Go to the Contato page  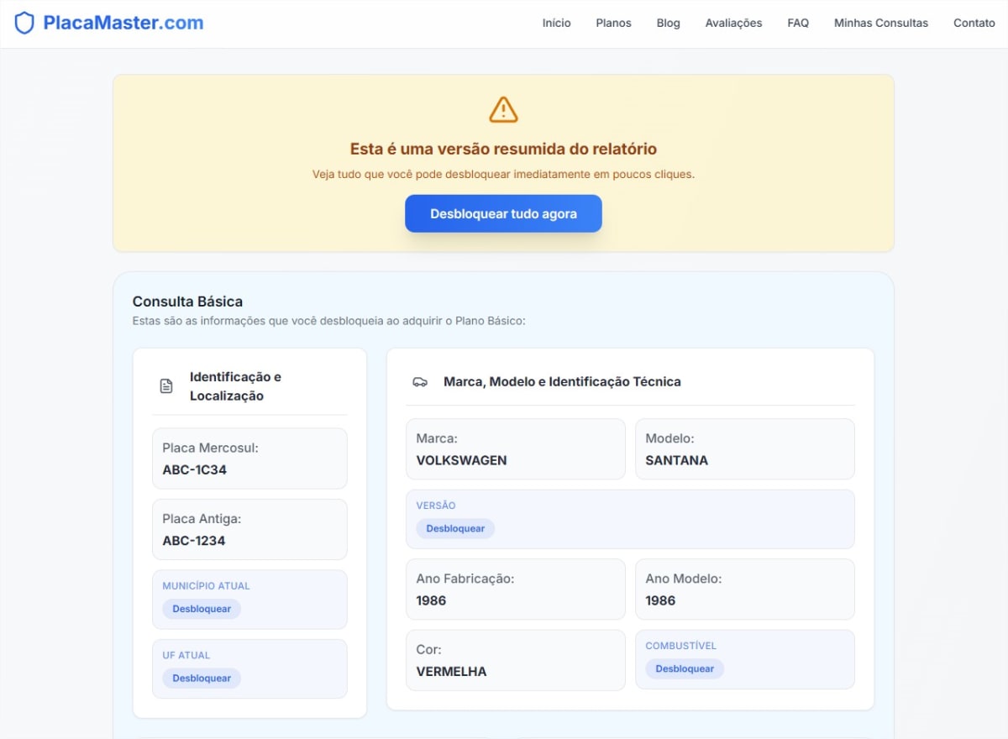click(974, 24)
